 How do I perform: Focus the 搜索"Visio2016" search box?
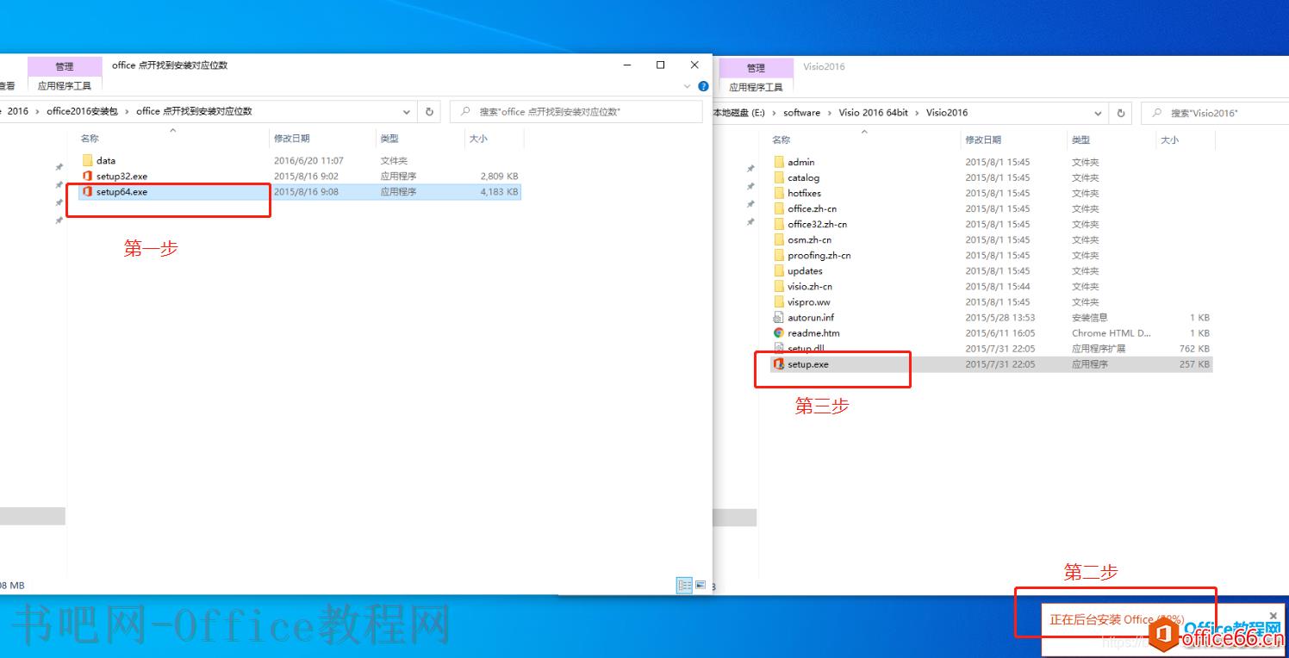coord(1217,112)
